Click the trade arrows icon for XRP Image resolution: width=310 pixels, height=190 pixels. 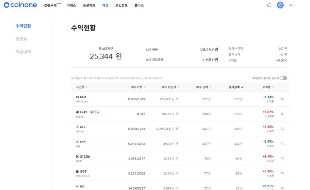[282, 144]
